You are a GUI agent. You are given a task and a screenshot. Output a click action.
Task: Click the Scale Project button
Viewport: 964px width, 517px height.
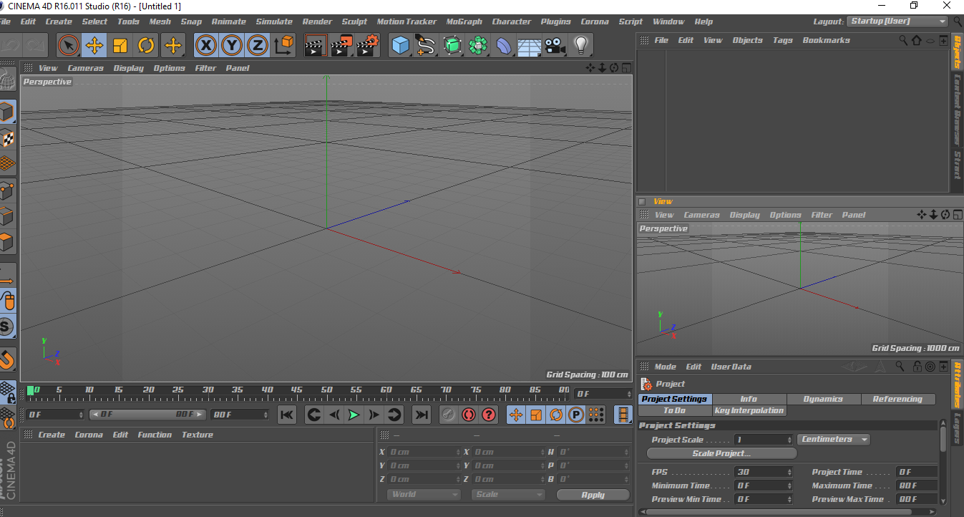pyautogui.click(x=721, y=453)
